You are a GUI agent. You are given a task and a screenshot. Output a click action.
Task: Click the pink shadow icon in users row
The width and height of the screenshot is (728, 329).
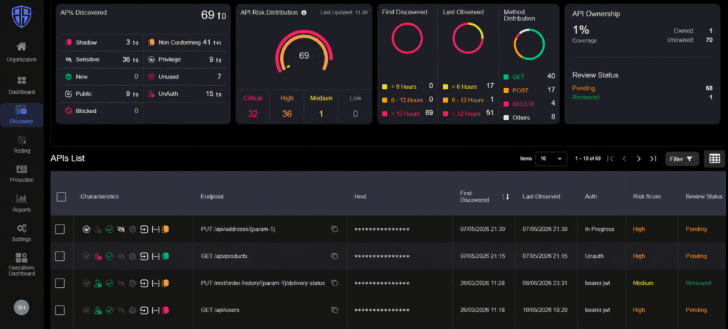click(x=165, y=310)
